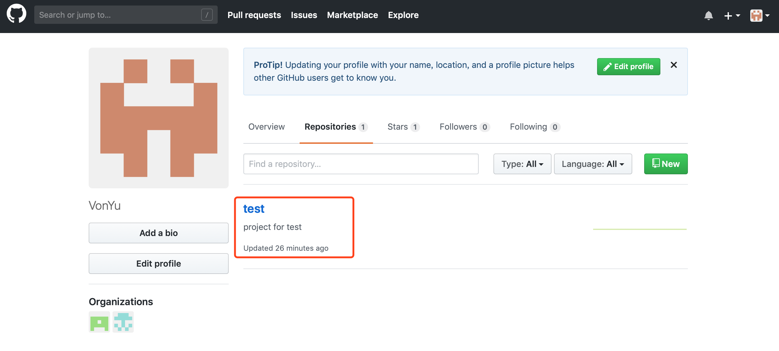Viewport: 779px width, 351px height.
Task: Click the Add a bio button
Action: [x=158, y=233]
